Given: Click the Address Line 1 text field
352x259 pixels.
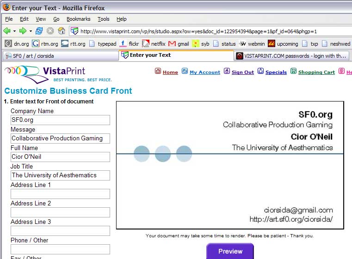Looking at the screenshot, I should [x=60, y=194].
